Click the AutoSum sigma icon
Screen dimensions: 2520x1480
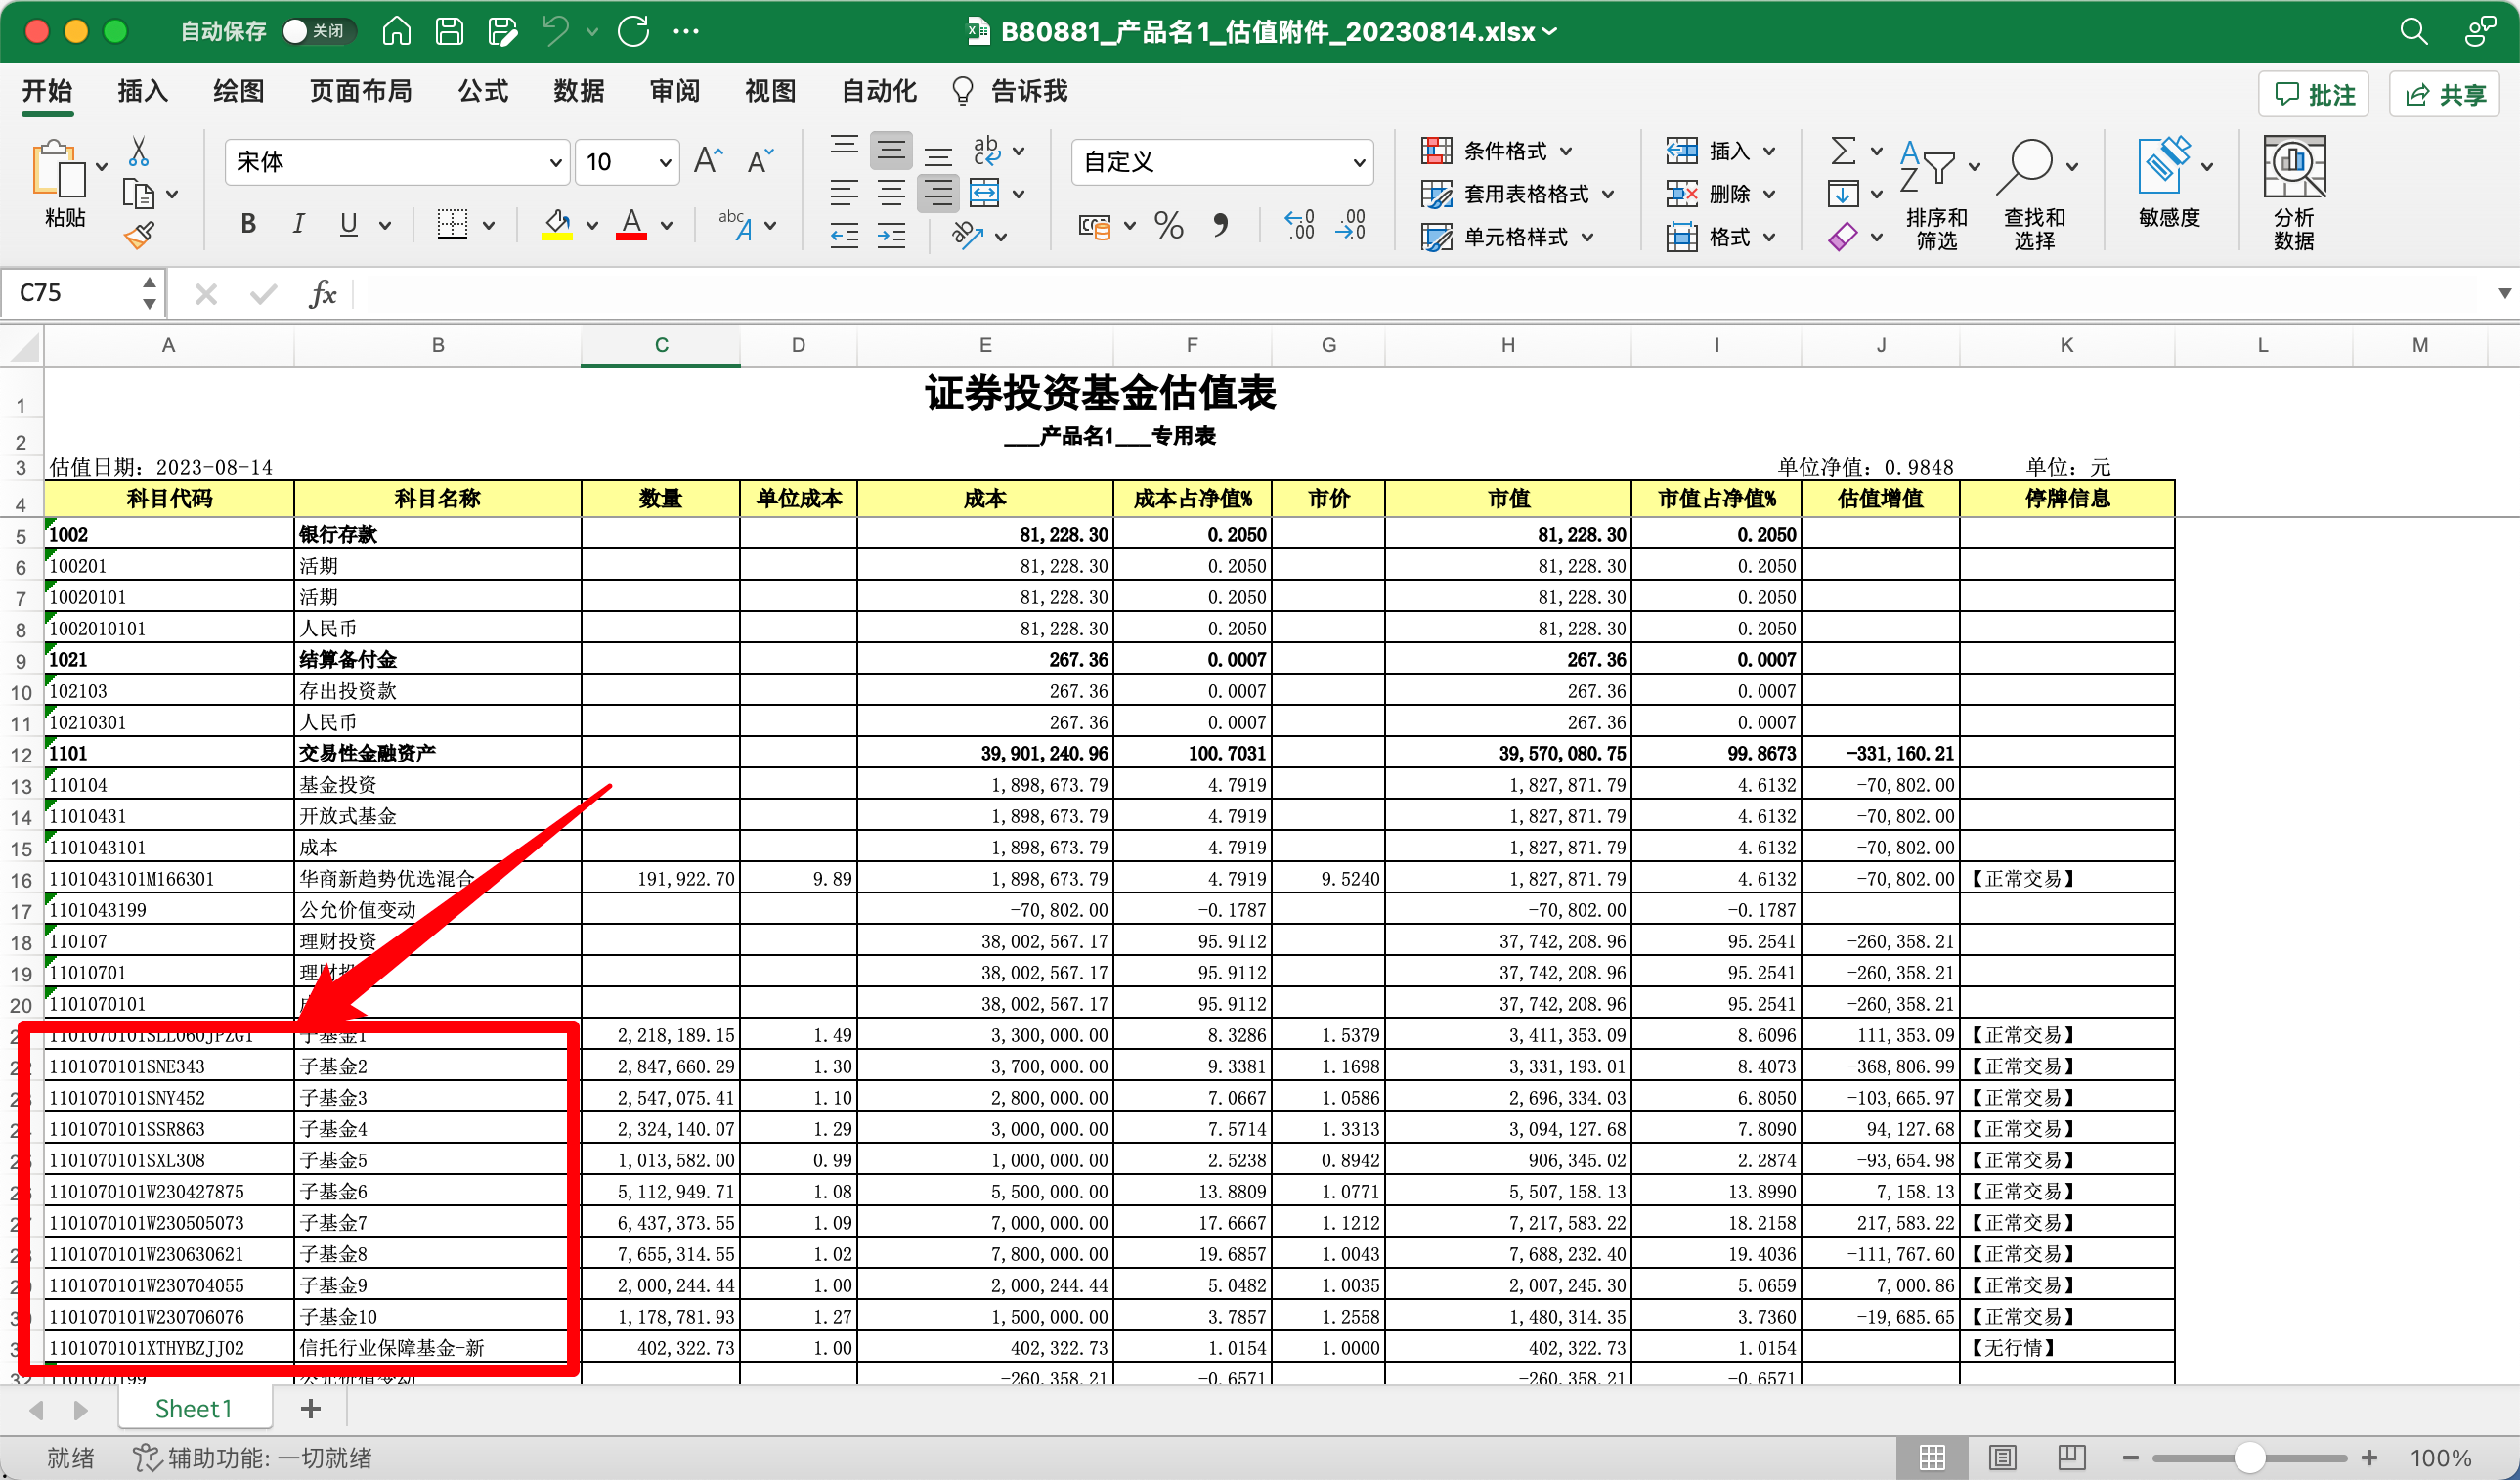point(1842,151)
